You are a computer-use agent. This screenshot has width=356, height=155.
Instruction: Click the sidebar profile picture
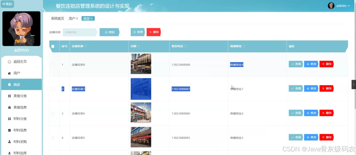coord(21,29)
